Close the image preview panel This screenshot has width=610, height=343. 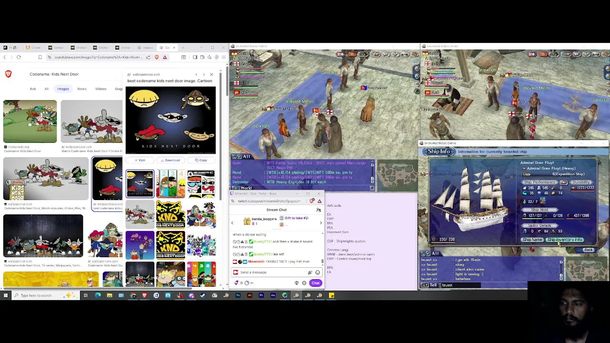click(x=212, y=74)
